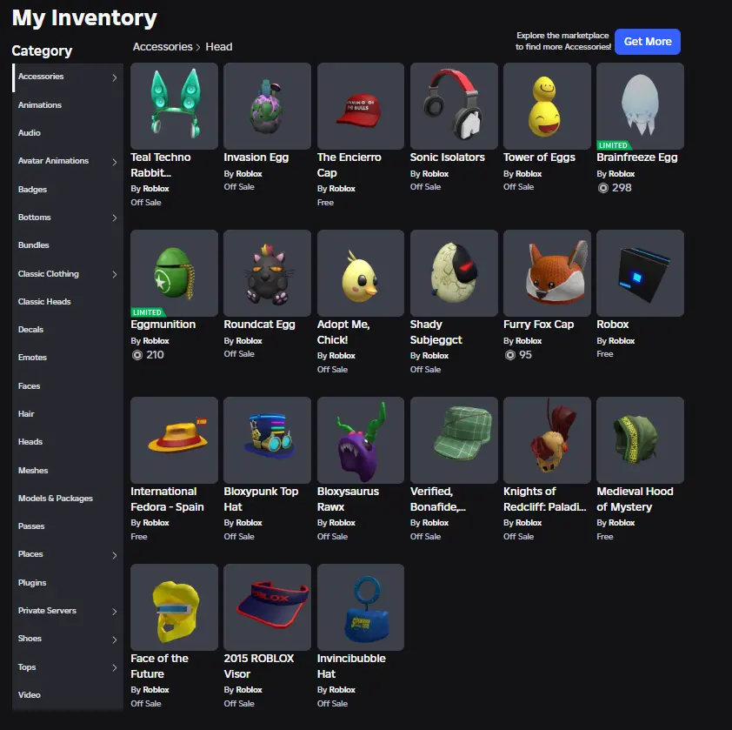Screen dimensions: 732x730
Task: Open the Brainfreeze Egg limited item image
Action: [640, 106]
